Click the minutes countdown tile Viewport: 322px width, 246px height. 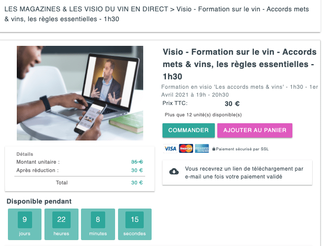(x=98, y=224)
